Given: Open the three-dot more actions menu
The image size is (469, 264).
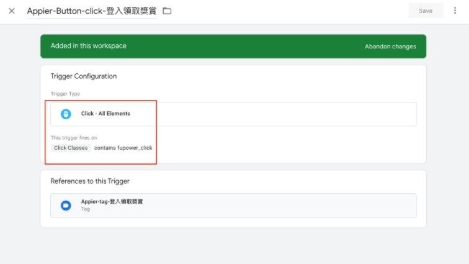Looking at the screenshot, I should [x=456, y=11].
